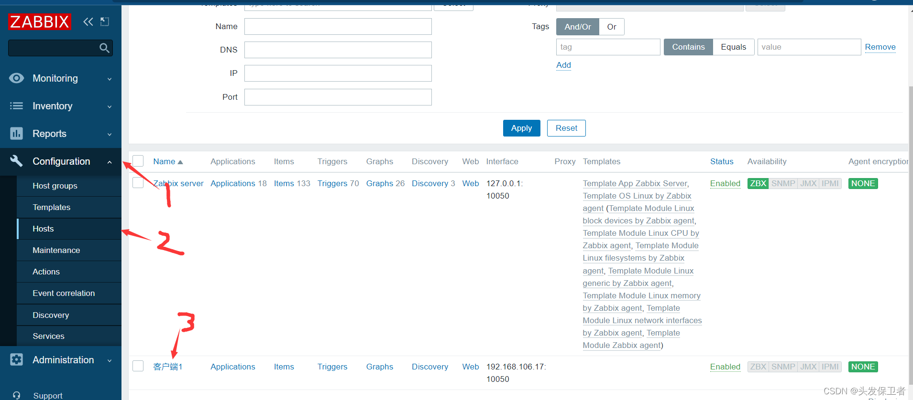Image resolution: width=913 pixels, height=400 pixels.
Task: Click the Reports bar chart icon
Action: (16, 134)
